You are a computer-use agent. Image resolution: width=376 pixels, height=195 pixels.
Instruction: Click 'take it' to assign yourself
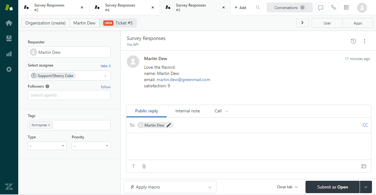point(105,66)
